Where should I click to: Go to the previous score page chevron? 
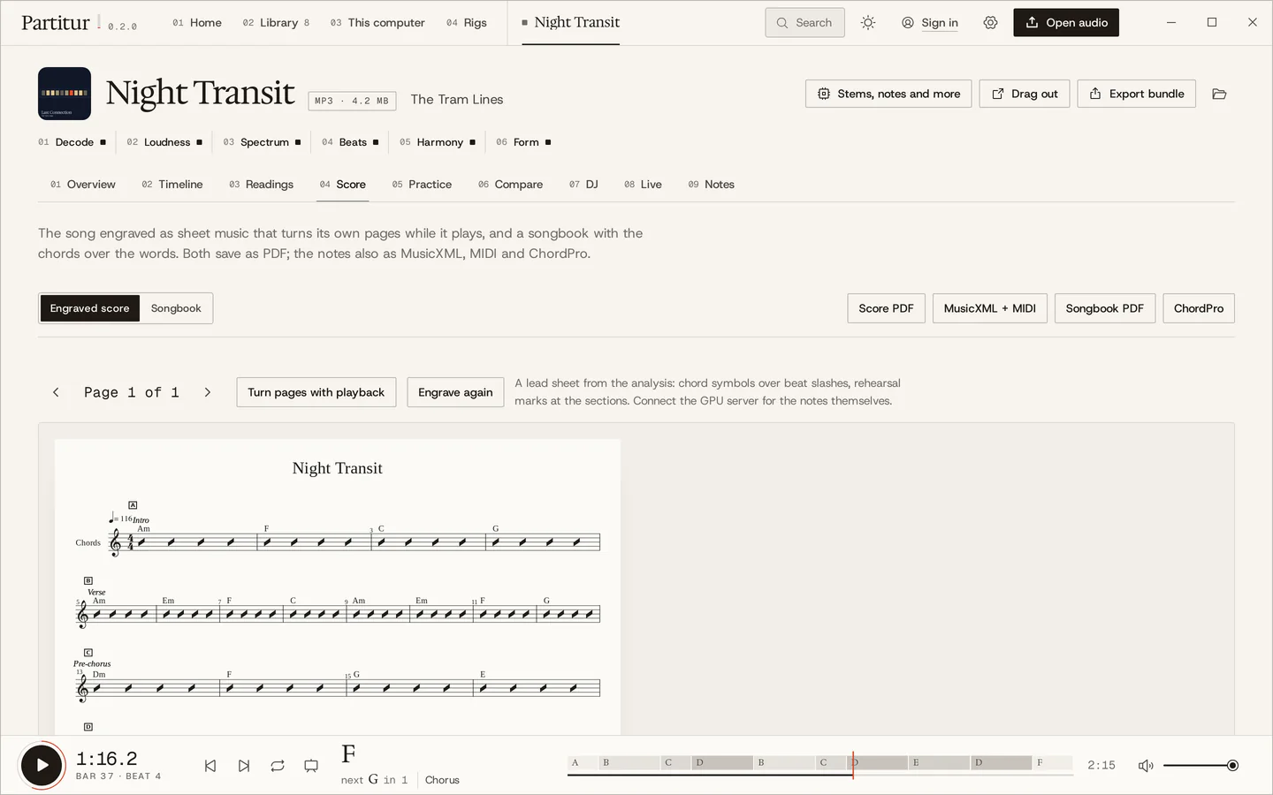[56, 392]
